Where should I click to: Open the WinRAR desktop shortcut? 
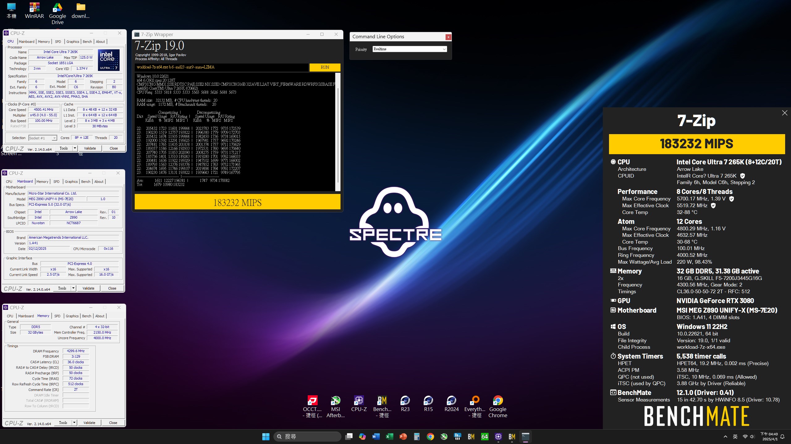tap(34, 11)
